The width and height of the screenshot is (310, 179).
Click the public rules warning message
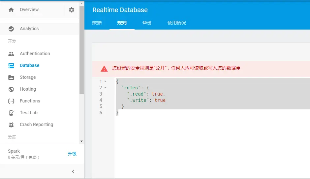pos(176,68)
